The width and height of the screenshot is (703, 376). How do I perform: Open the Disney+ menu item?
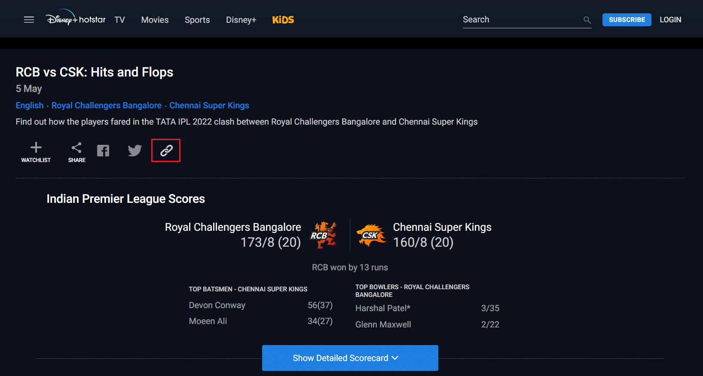(x=241, y=20)
